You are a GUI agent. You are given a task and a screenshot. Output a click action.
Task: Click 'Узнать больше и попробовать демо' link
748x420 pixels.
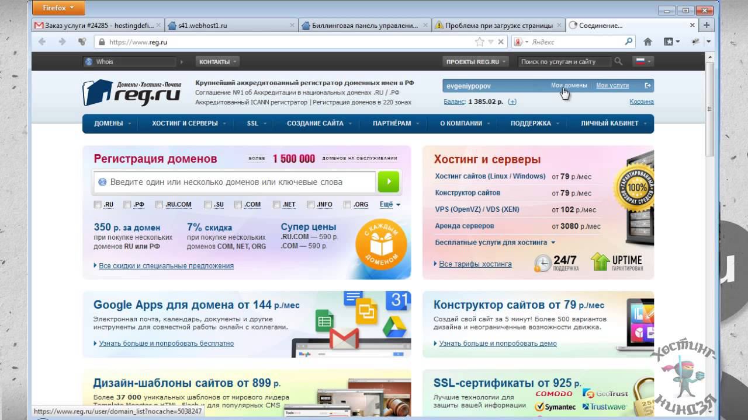click(x=498, y=344)
